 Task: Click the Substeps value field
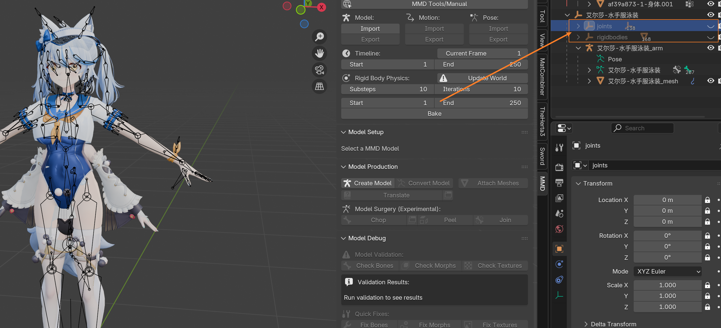(387, 89)
